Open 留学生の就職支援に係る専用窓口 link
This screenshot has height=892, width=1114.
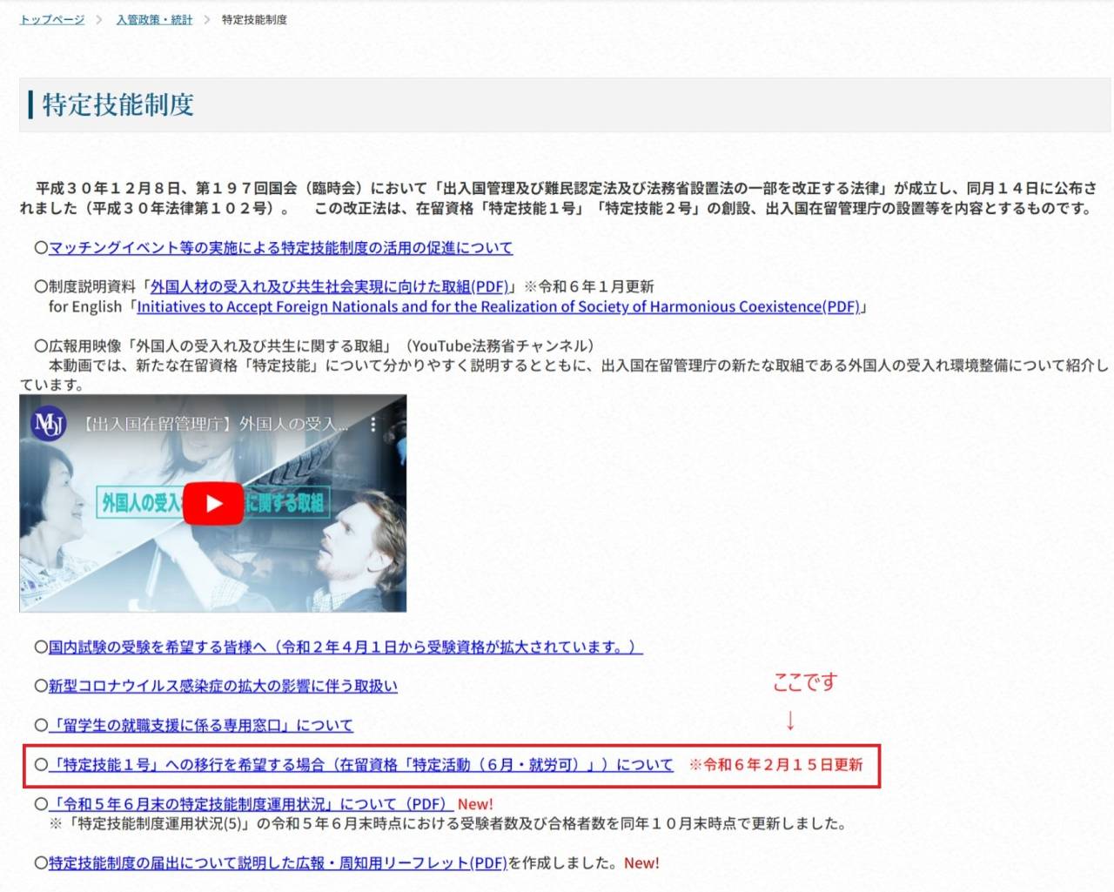(200, 726)
